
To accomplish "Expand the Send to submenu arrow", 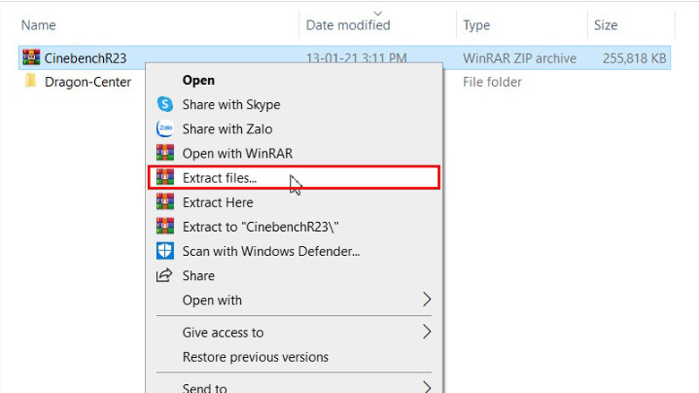I will (x=427, y=388).
